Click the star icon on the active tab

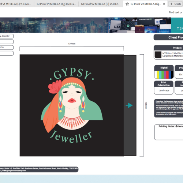click(x=127, y=4)
